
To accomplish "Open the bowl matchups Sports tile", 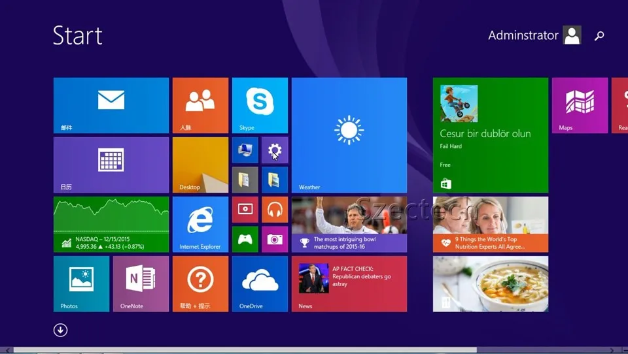I will pyautogui.click(x=349, y=225).
